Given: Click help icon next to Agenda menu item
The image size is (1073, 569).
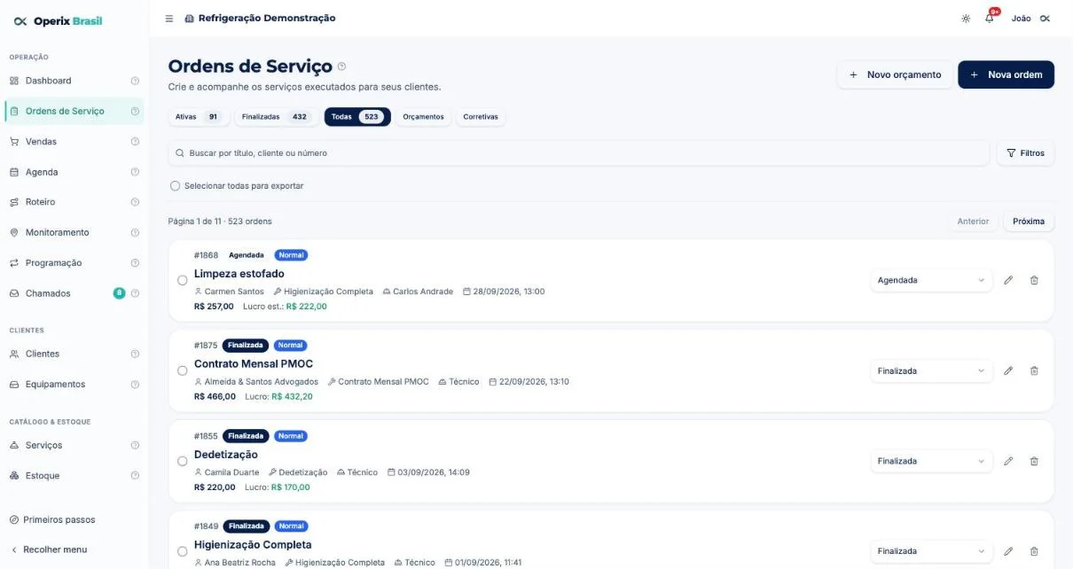Looking at the screenshot, I should [x=135, y=172].
